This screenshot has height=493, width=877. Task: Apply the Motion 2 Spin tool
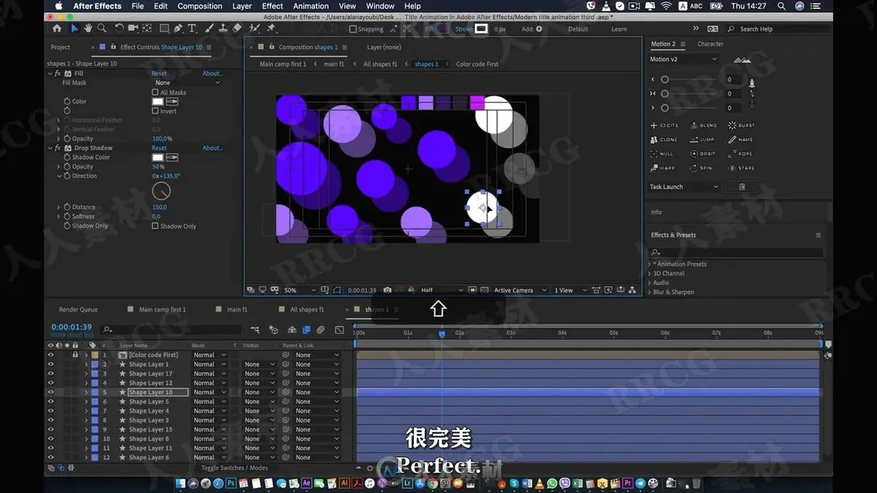point(701,168)
